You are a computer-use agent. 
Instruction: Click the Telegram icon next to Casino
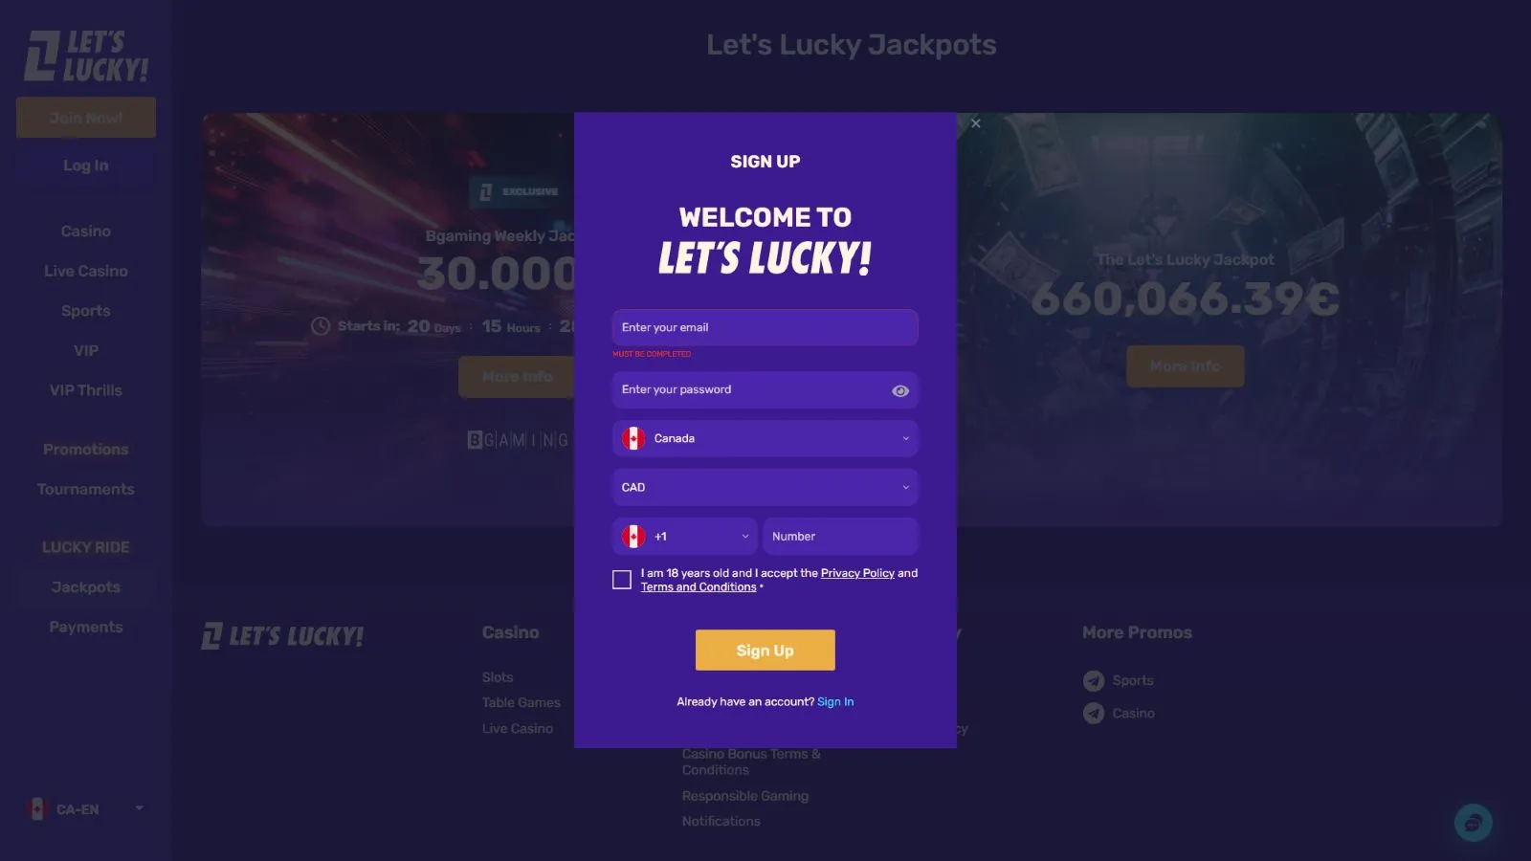pos(1094,713)
